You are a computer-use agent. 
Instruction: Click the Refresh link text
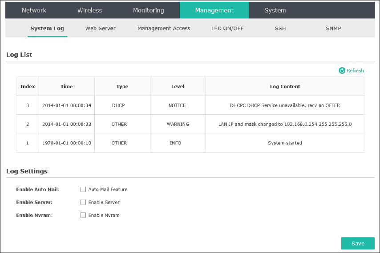pos(355,70)
